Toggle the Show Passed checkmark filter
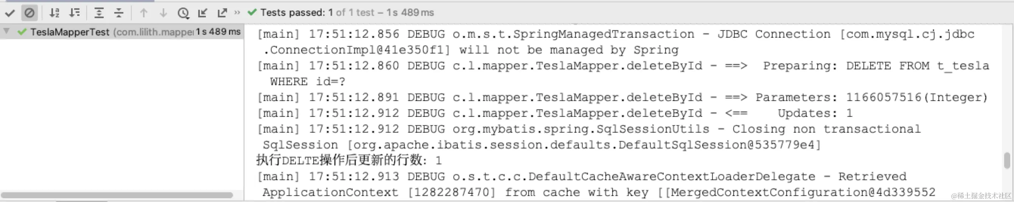 point(10,13)
